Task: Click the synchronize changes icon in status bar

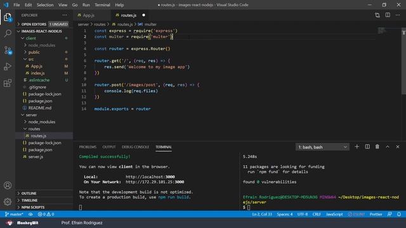Action: (x=30, y=214)
